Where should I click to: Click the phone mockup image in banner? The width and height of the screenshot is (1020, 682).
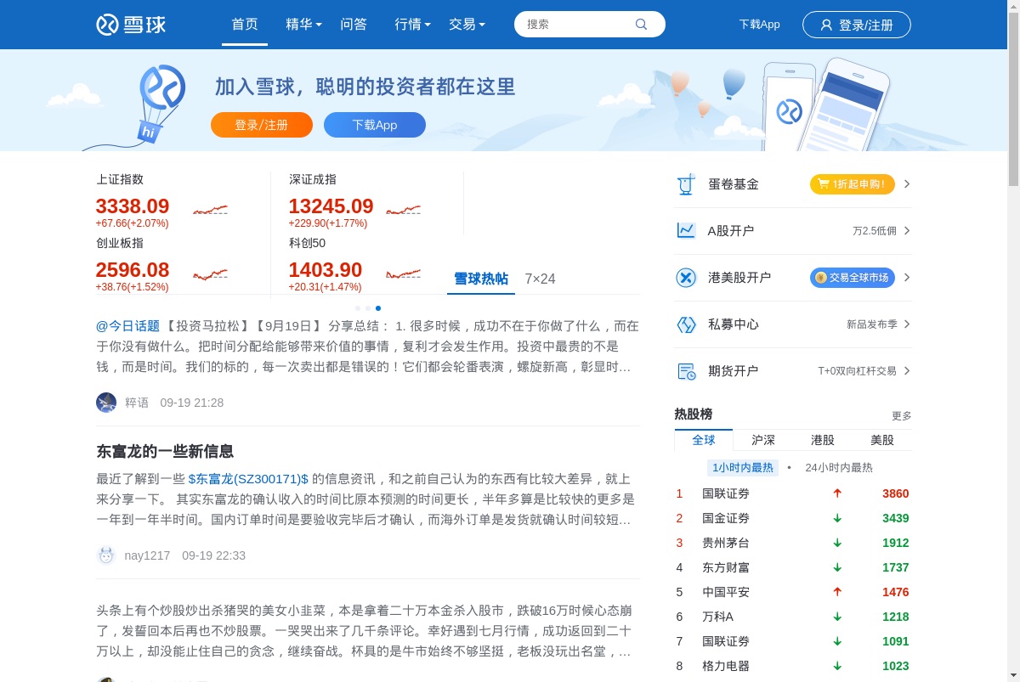point(824,104)
